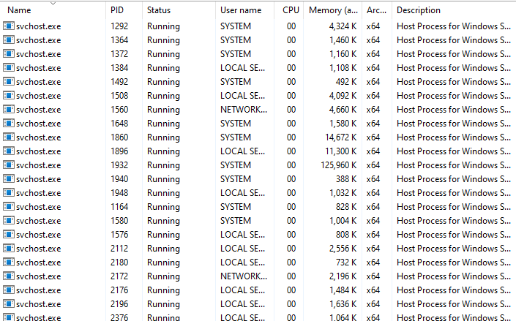The image size is (516, 321).
Task: Click memory value 388 K
Action: (x=346, y=179)
